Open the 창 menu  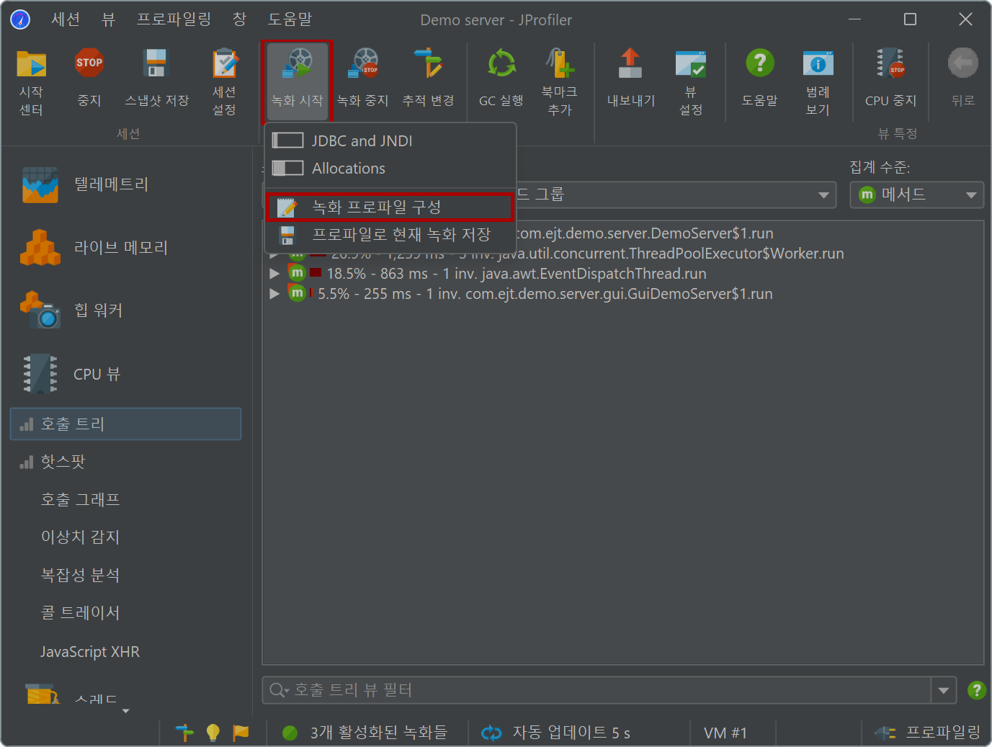[x=240, y=19]
